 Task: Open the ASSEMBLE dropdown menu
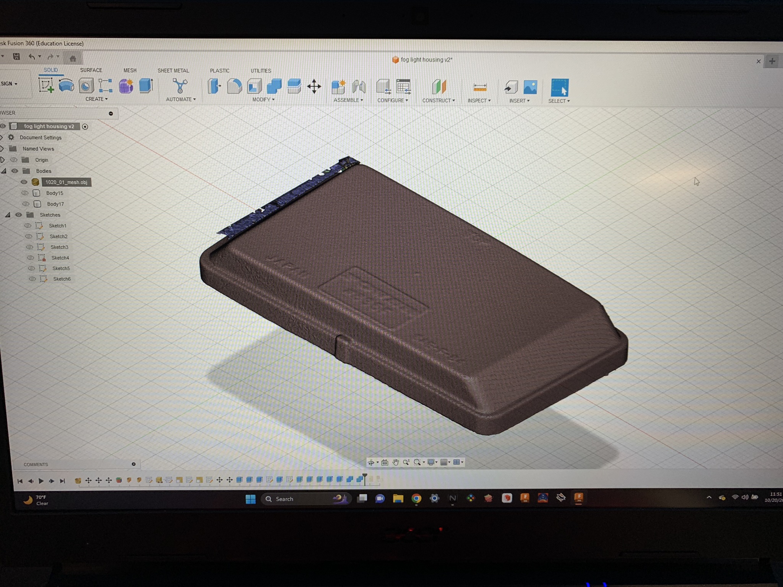tap(348, 100)
